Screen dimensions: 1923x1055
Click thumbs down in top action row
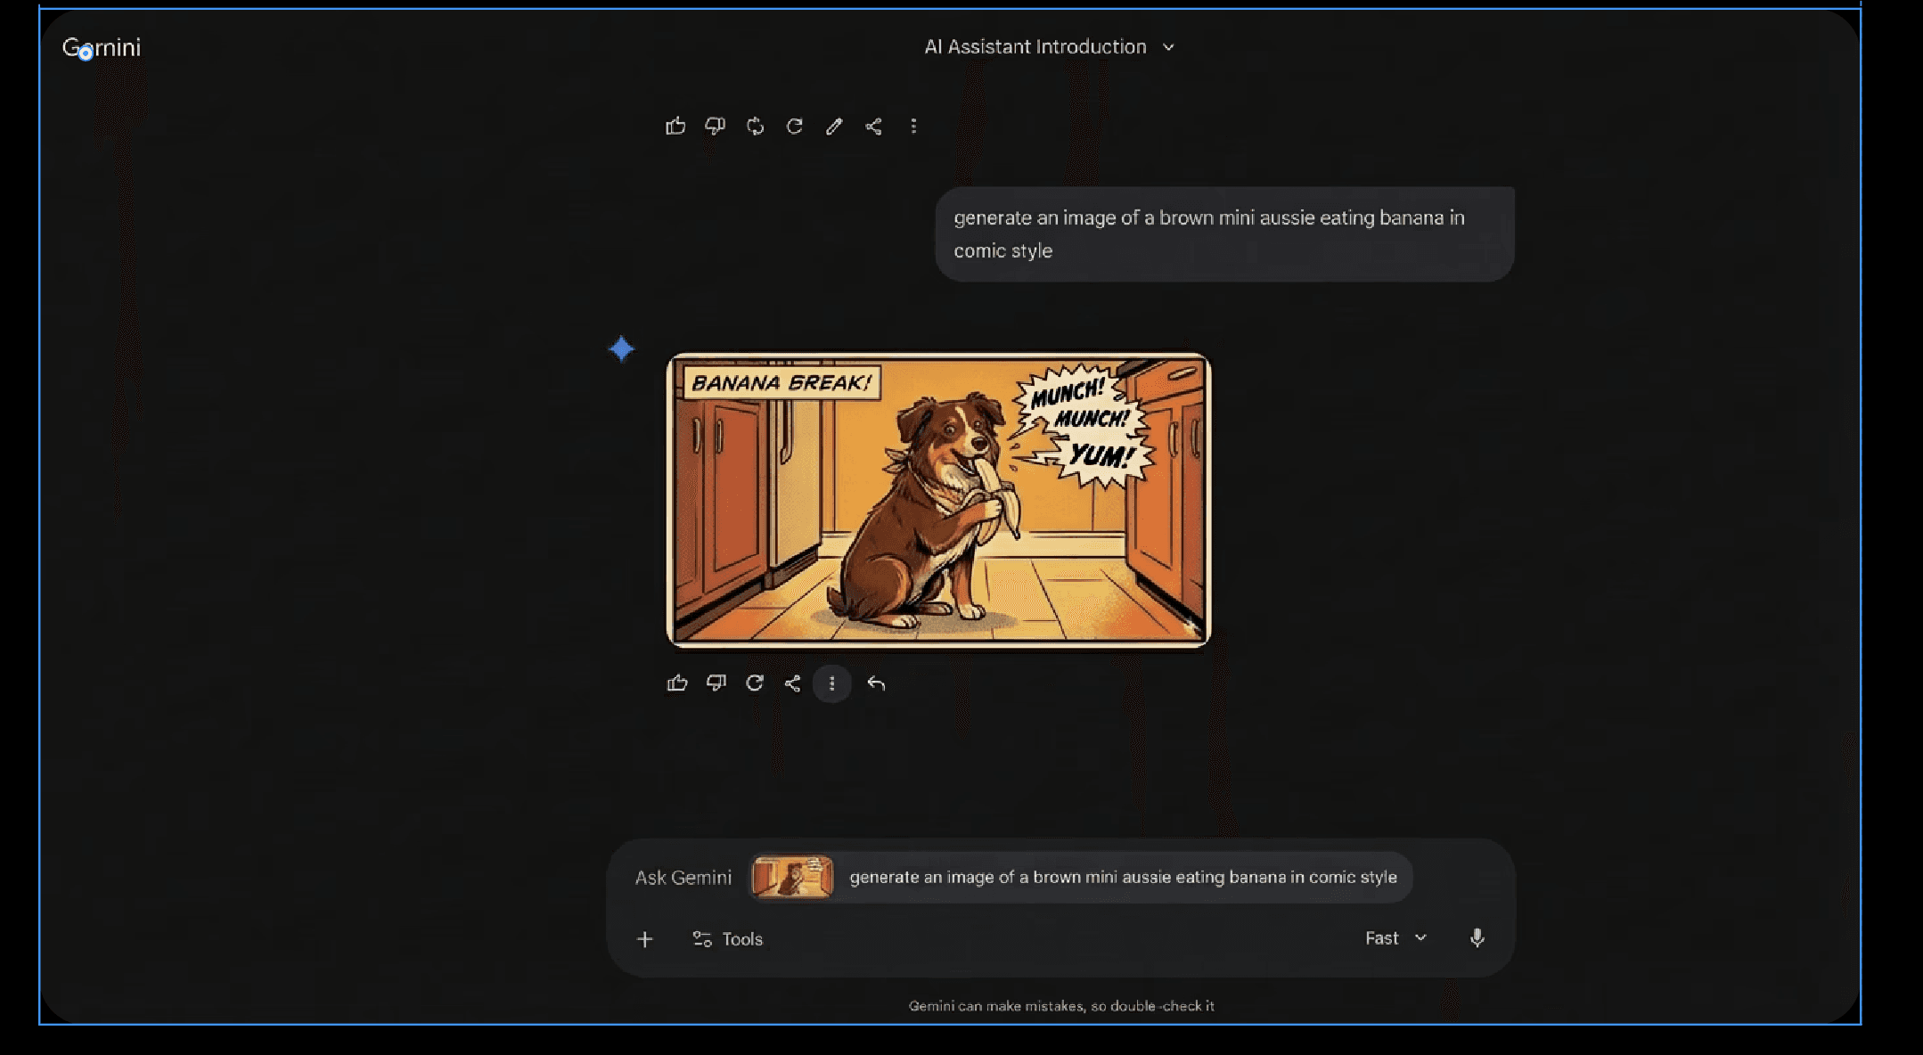pyautogui.click(x=715, y=126)
